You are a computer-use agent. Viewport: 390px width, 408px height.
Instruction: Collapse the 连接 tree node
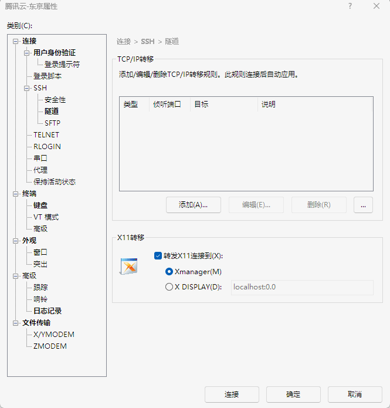[x=16, y=41]
